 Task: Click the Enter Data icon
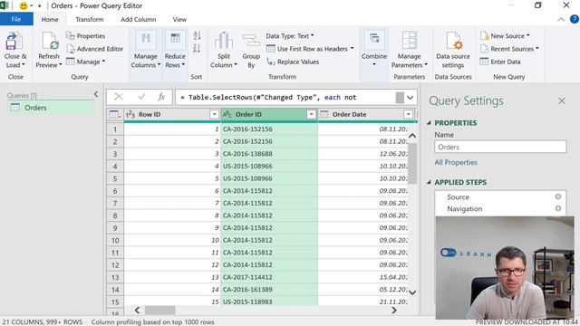484,62
